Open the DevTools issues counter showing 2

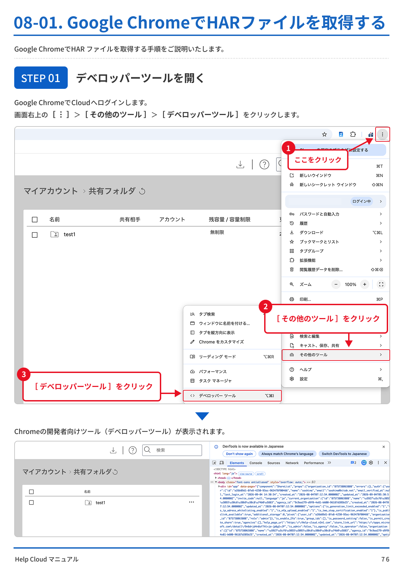coord(353,462)
